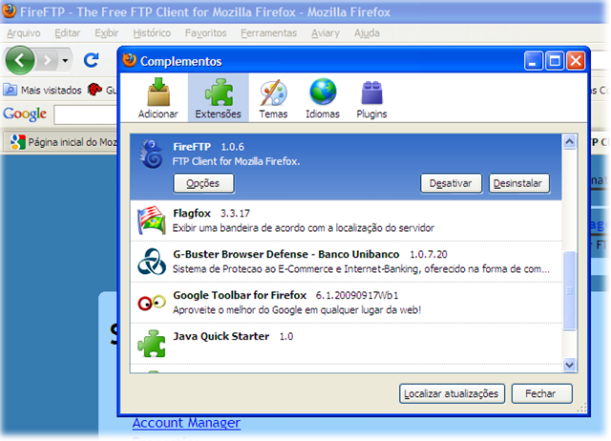Select the Google Toolbar for Firefox row
This screenshot has width=611, height=441.
(347, 303)
